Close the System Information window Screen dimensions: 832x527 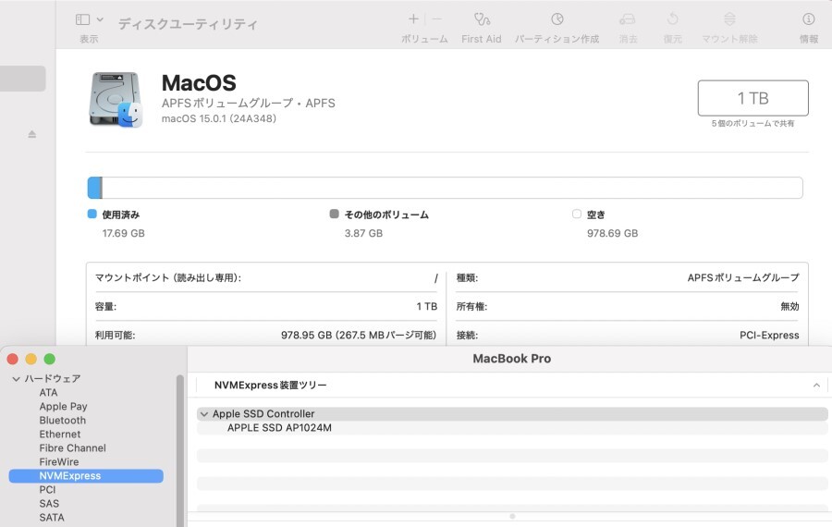[13, 360]
